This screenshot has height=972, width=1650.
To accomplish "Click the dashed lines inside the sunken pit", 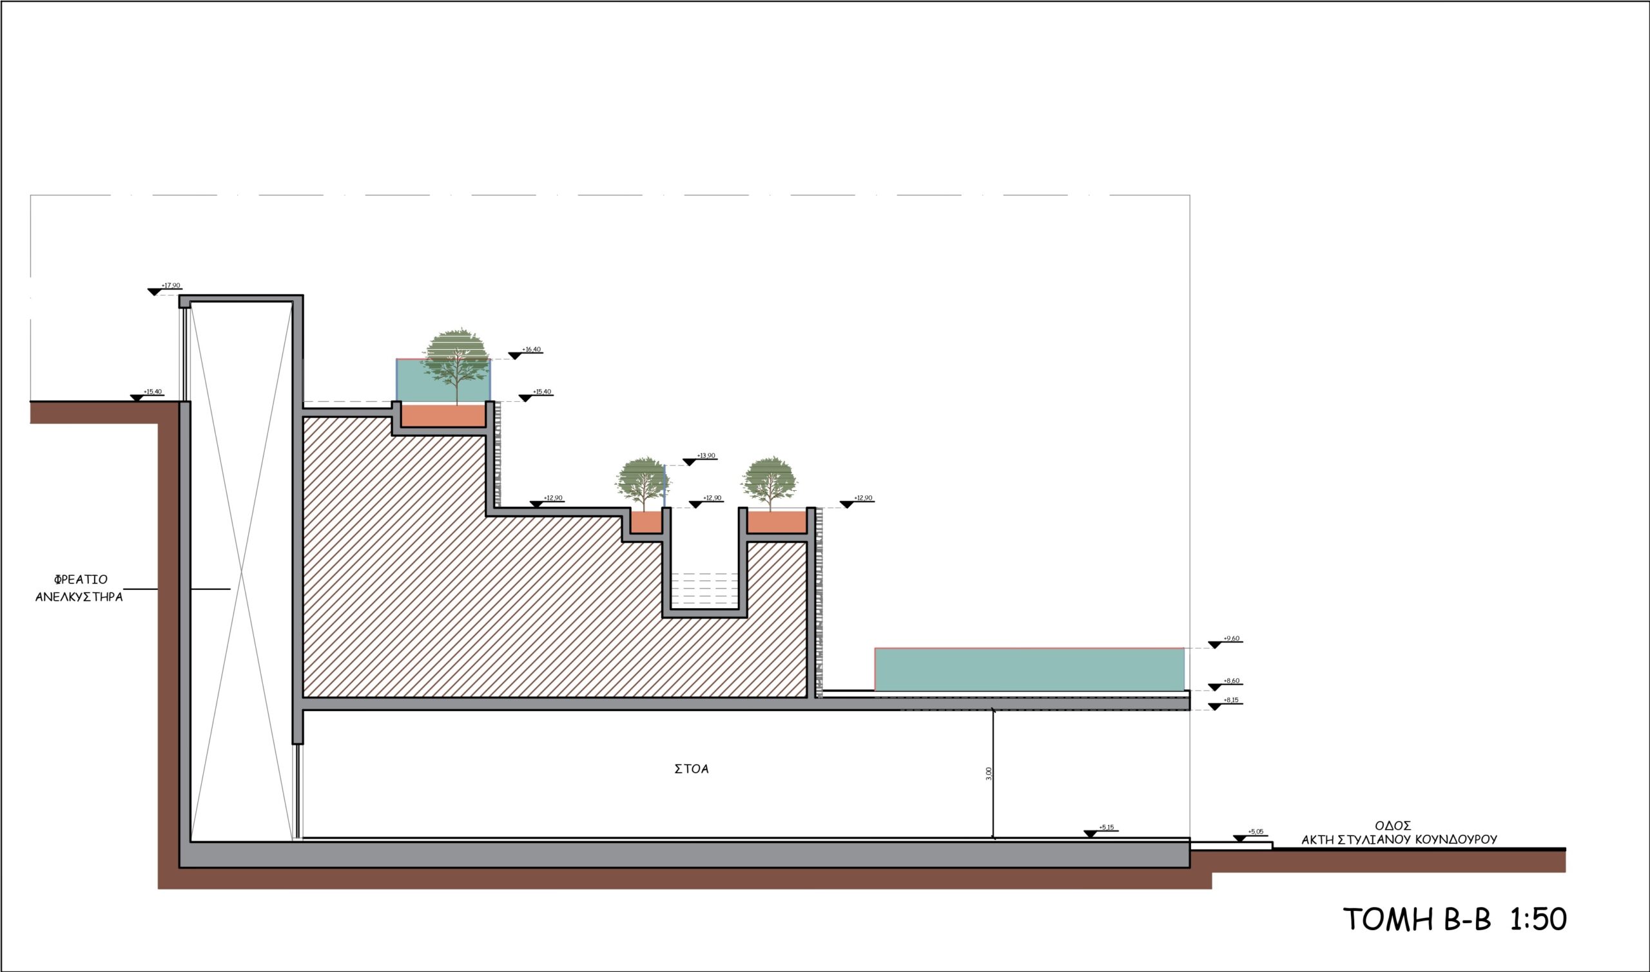I will [704, 589].
